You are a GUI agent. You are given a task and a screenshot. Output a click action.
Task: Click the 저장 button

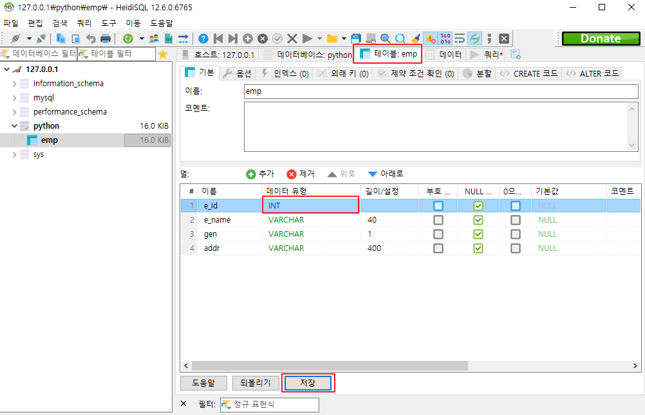point(308,383)
